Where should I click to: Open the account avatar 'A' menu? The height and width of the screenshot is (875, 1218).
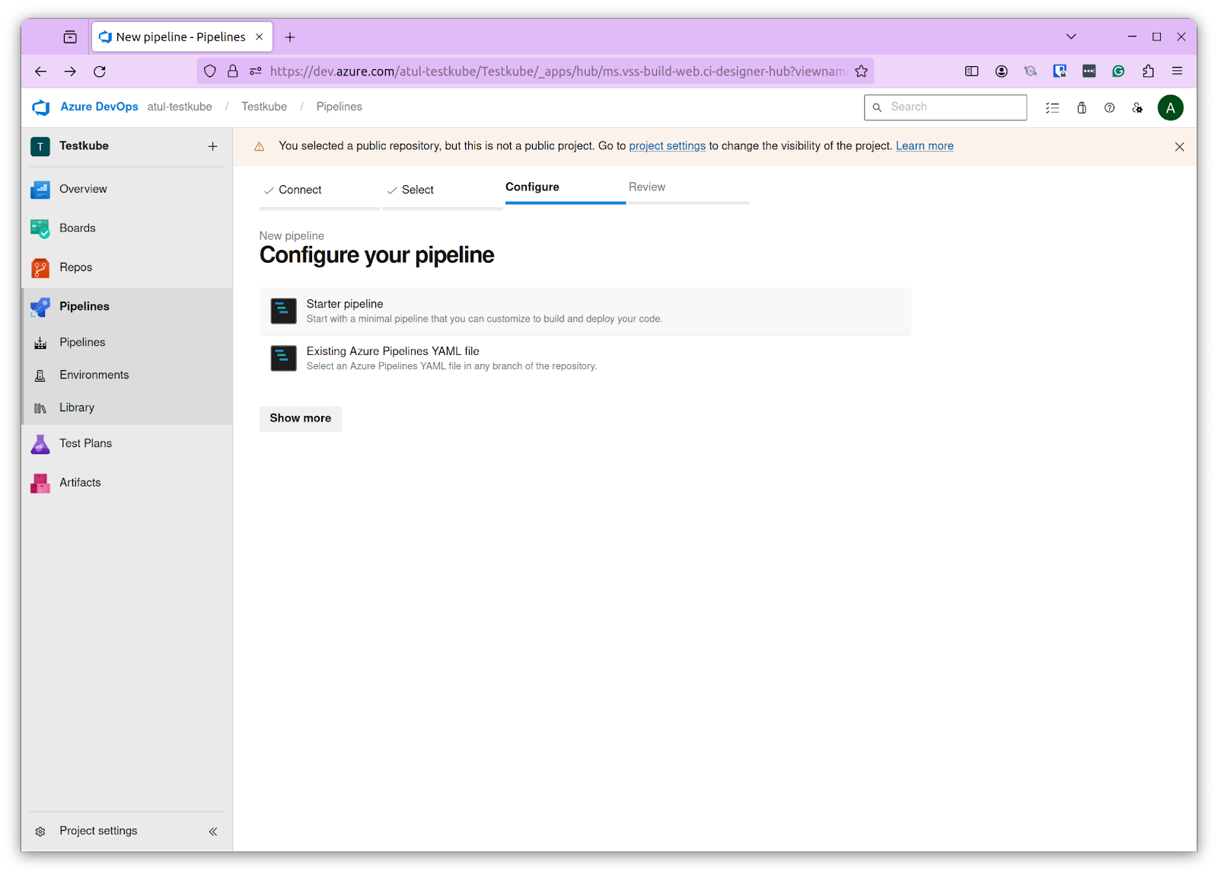click(1171, 108)
